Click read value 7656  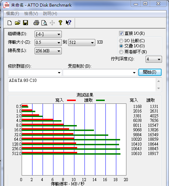tap(154, 121)
